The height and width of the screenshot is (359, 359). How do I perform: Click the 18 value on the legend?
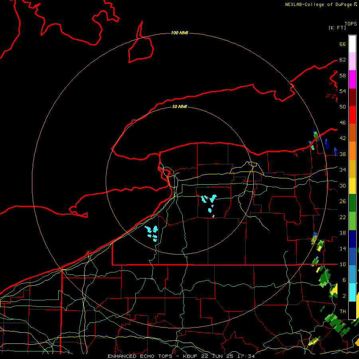pos(343,233)
